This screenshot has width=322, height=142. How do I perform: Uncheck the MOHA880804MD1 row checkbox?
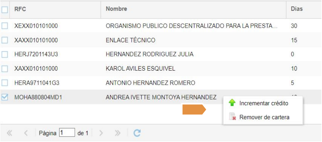5,97
